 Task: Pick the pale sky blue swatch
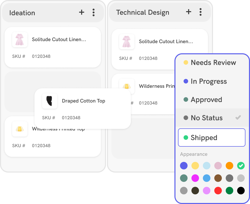point(206,166)
